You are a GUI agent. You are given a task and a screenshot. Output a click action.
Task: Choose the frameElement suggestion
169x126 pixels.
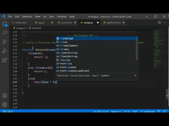(x=96, y=45)
